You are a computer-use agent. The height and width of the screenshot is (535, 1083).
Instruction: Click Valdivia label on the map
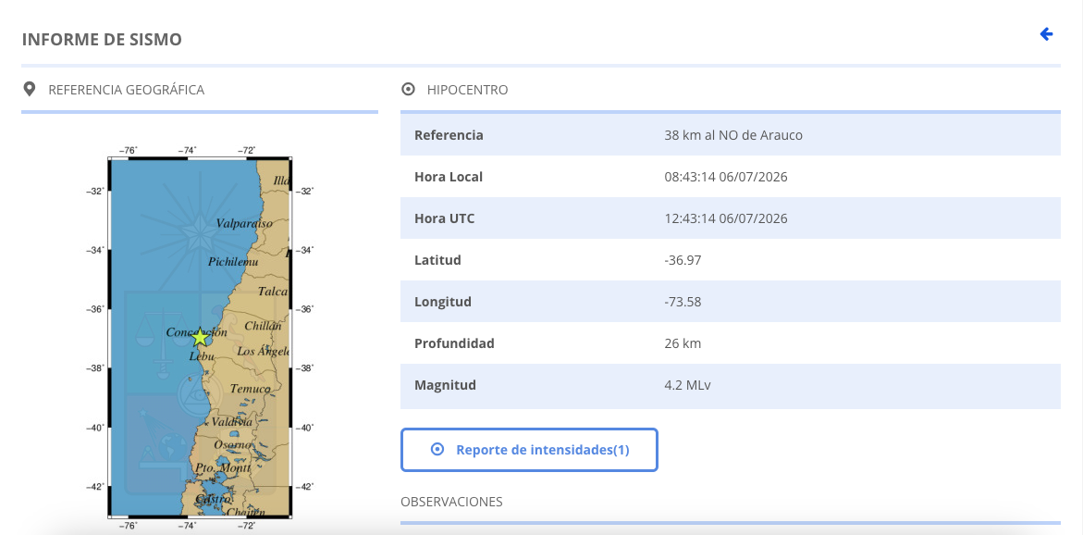click(231, 422)
